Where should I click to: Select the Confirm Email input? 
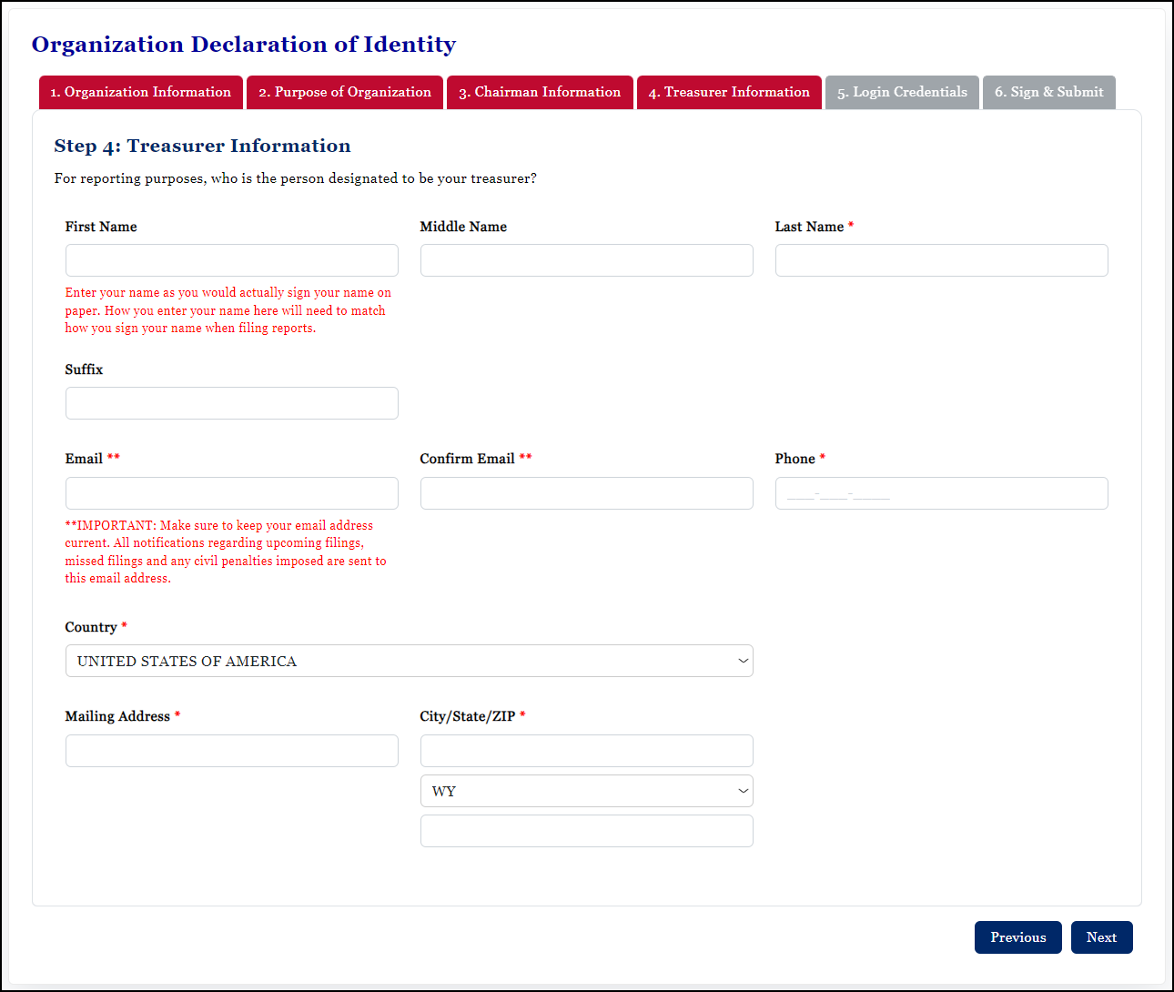(x=586, y=492)
